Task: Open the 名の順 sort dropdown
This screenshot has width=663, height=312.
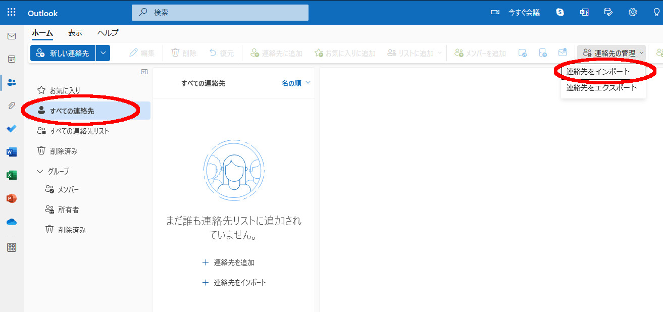Action: pos(296,83)
